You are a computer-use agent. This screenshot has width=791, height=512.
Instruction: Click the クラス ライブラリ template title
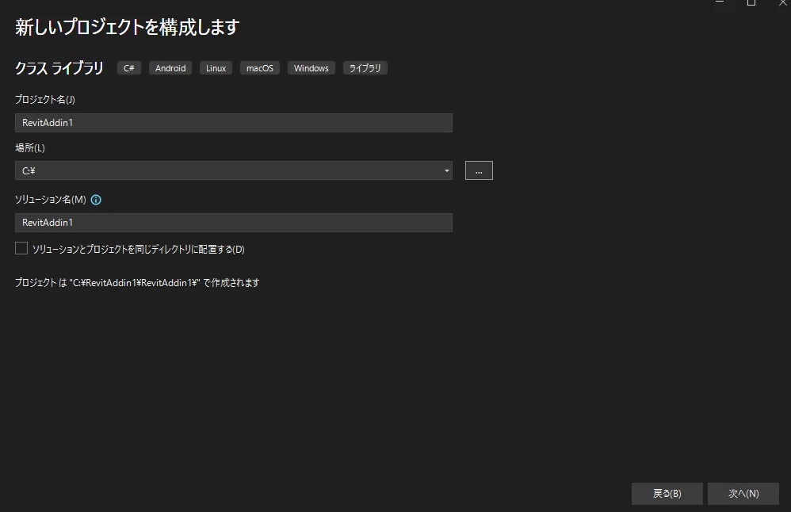pos(59,68)
